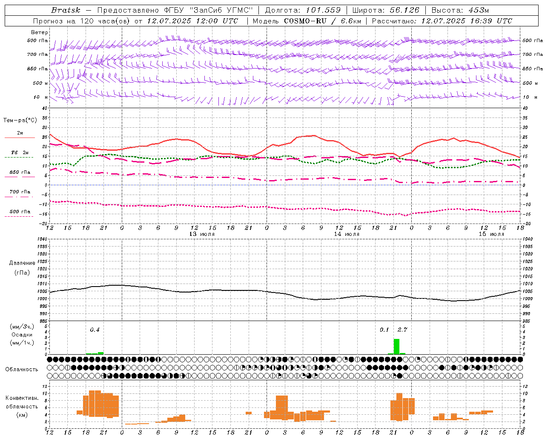Click the precipitation value "2.7"
Viewport: 545px width, 436px height.
coord(402,330)
